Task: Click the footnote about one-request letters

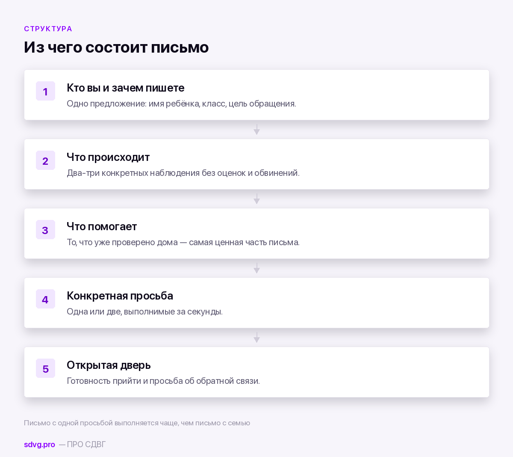Action: (137, 423)
